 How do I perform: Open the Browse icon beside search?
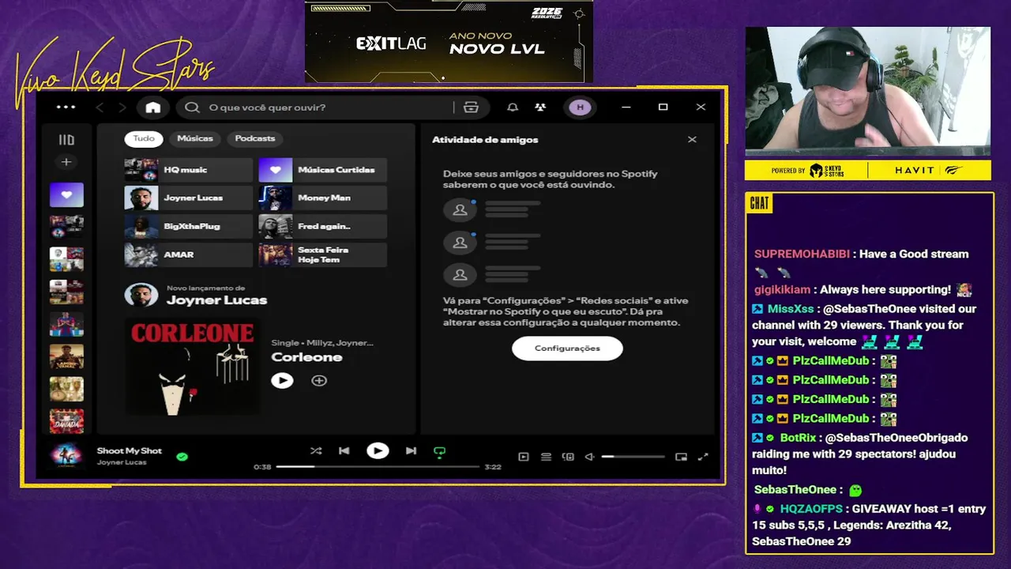(472, 107)
